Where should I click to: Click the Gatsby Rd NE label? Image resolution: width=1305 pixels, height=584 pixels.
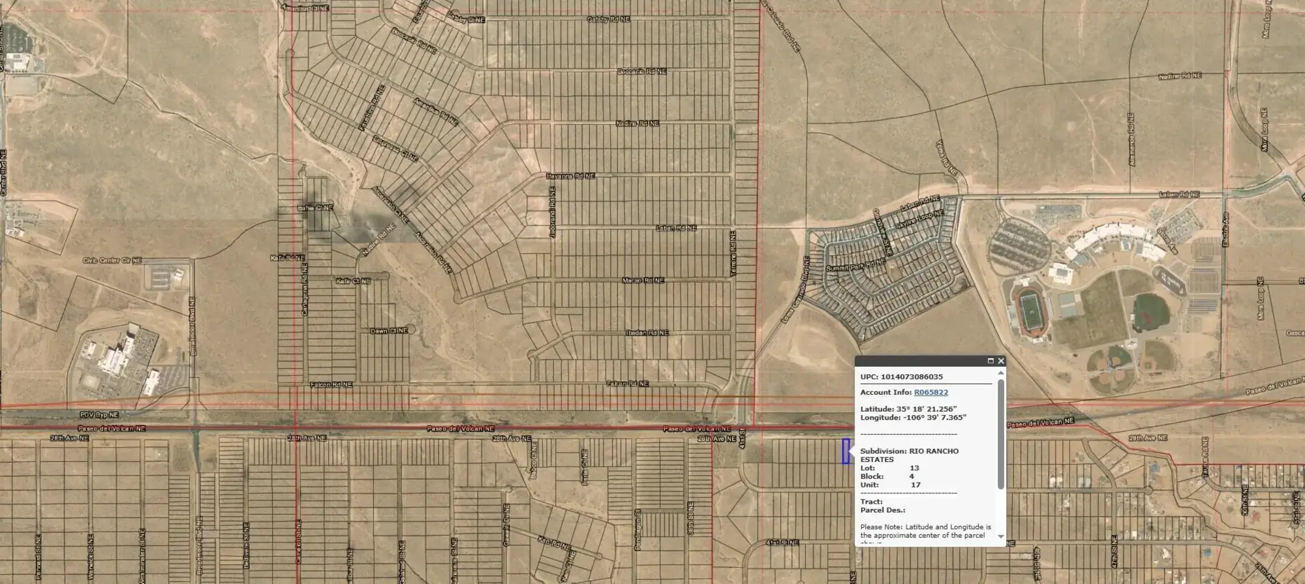click(608, 20)
